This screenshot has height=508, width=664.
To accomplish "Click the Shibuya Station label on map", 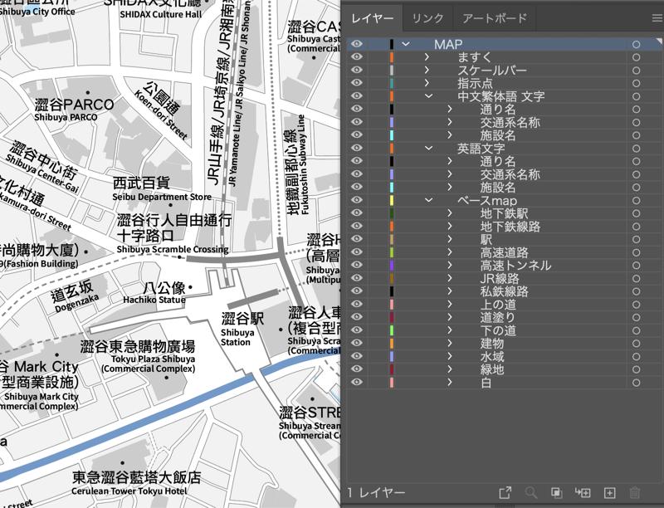I will [237, 337].
